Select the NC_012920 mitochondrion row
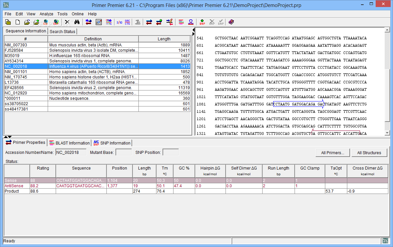The image size is (393, 247). pos(97,93)
